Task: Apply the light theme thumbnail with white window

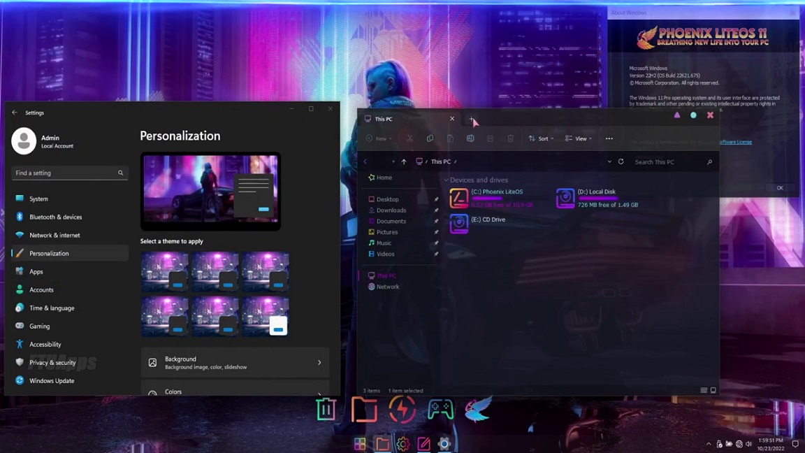Action: pos(266,317)
